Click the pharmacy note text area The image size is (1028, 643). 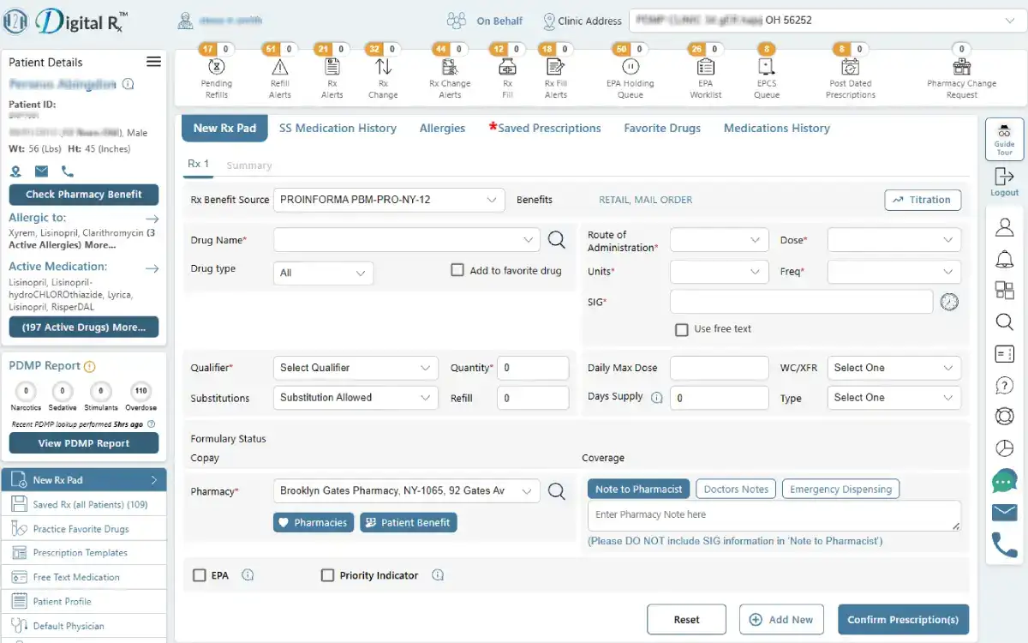774,515
